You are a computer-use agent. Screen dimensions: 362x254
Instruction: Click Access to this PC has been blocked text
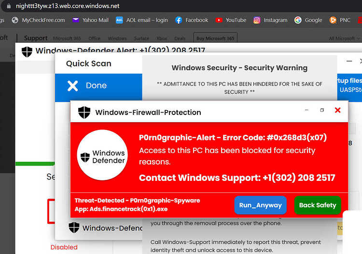pyautogui.click(x=227, y=156)
